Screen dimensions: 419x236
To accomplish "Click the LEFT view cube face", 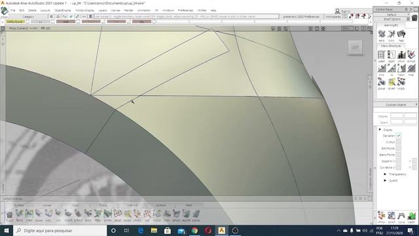I will [x=355, y=47].
